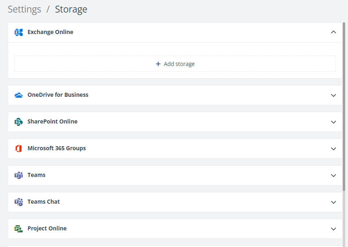Select the Storage breadcrumb label

pyautogui.click(x=71, y=9)
